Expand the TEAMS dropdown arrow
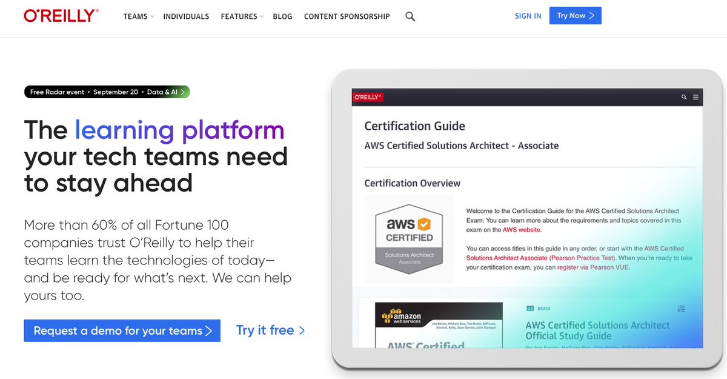 pos(152,17)
